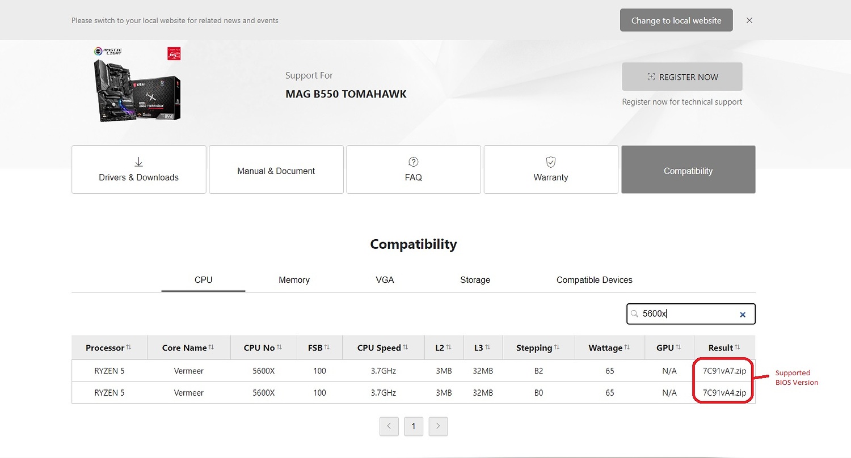Go to next page of results

coord(438,426)
